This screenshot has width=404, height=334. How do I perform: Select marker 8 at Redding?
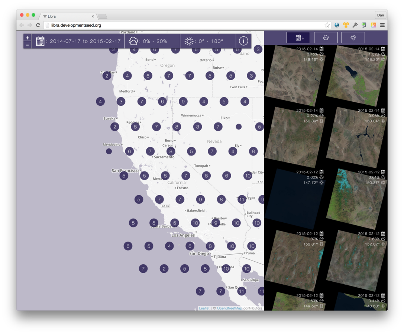(135, 127)
